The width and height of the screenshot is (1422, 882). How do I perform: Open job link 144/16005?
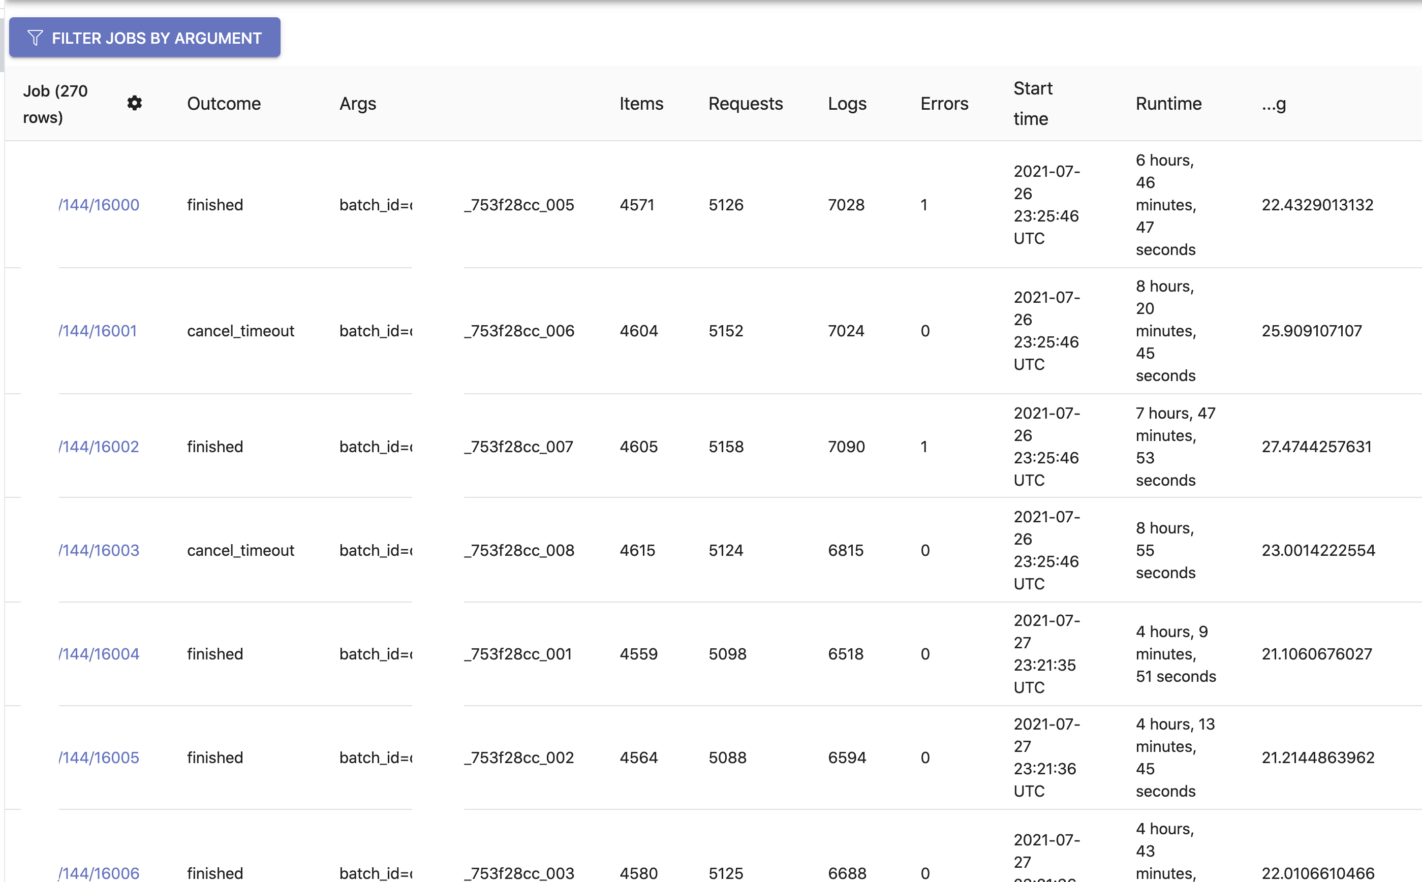click(100, 757)
